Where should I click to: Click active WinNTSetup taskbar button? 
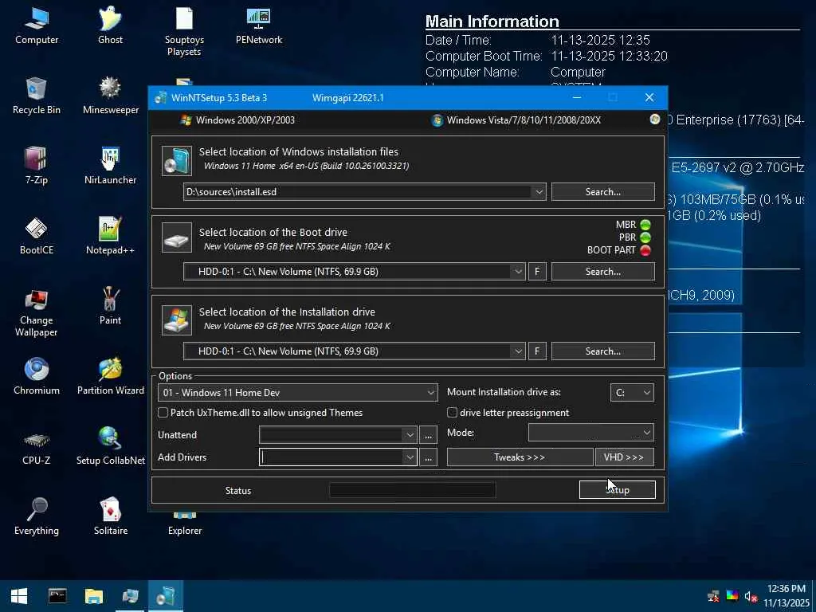[x=166, y=596]
